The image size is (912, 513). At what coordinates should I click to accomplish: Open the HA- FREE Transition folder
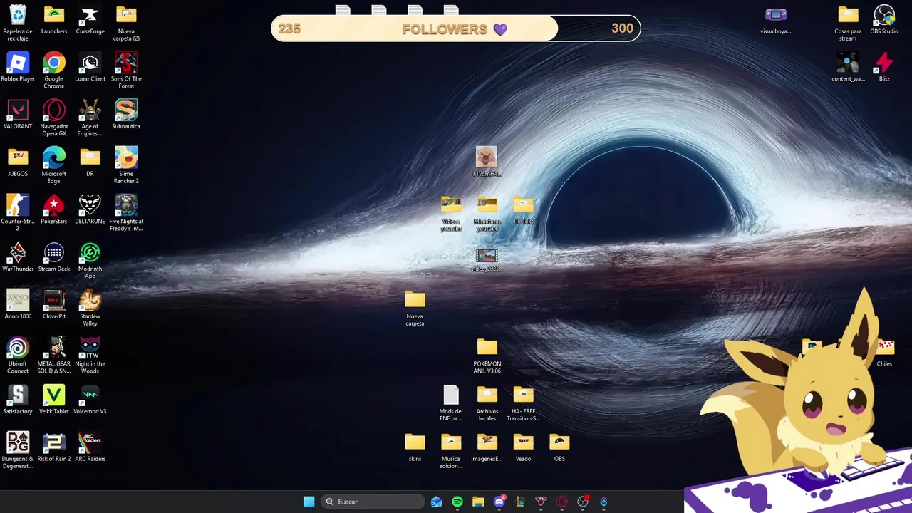[523, 395]
